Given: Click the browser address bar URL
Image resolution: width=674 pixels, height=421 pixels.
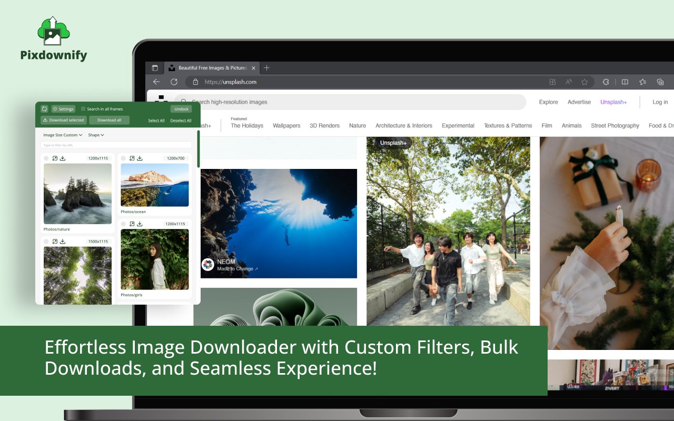Looking at the screenshot, I should pos(231,82).
